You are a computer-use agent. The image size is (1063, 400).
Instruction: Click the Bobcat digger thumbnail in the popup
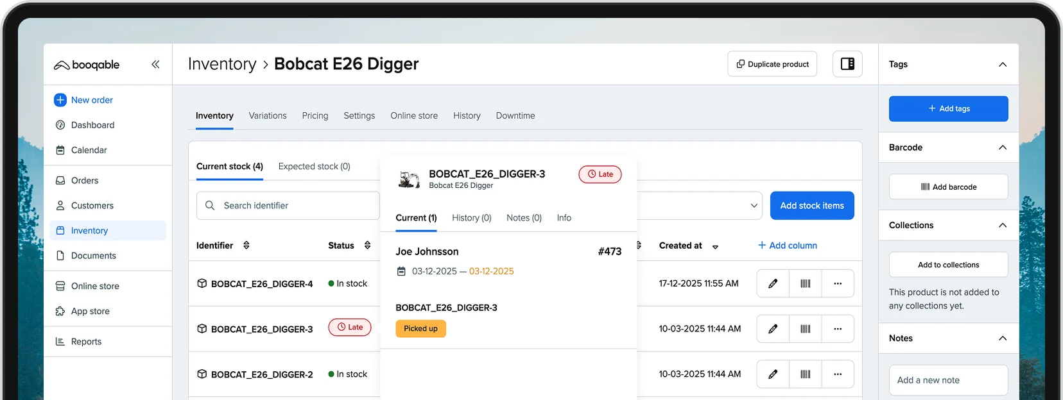[x=409, y=179]
